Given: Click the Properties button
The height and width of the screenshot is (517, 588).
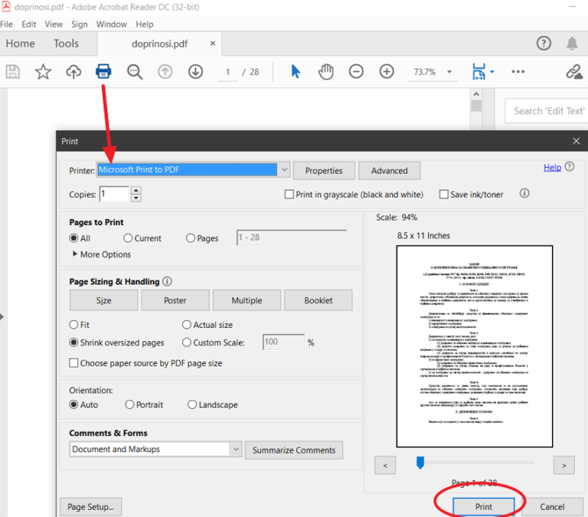Looking at the screenshot, I should click(324, 171).
